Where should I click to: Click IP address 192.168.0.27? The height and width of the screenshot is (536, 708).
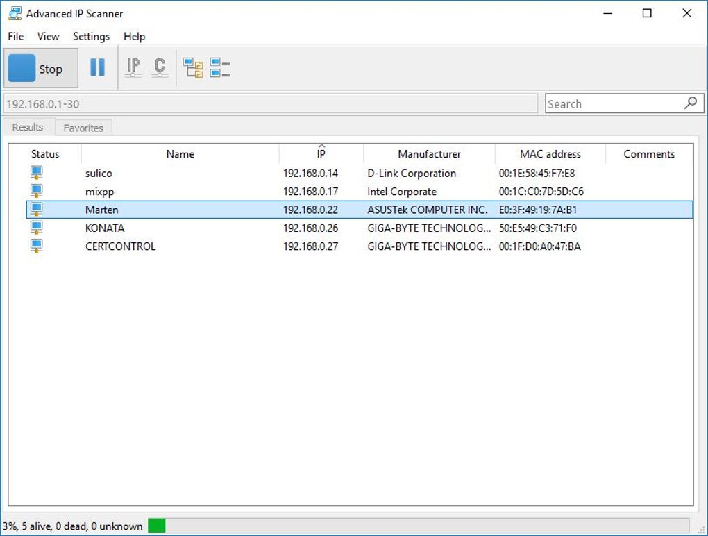point(311,246)
